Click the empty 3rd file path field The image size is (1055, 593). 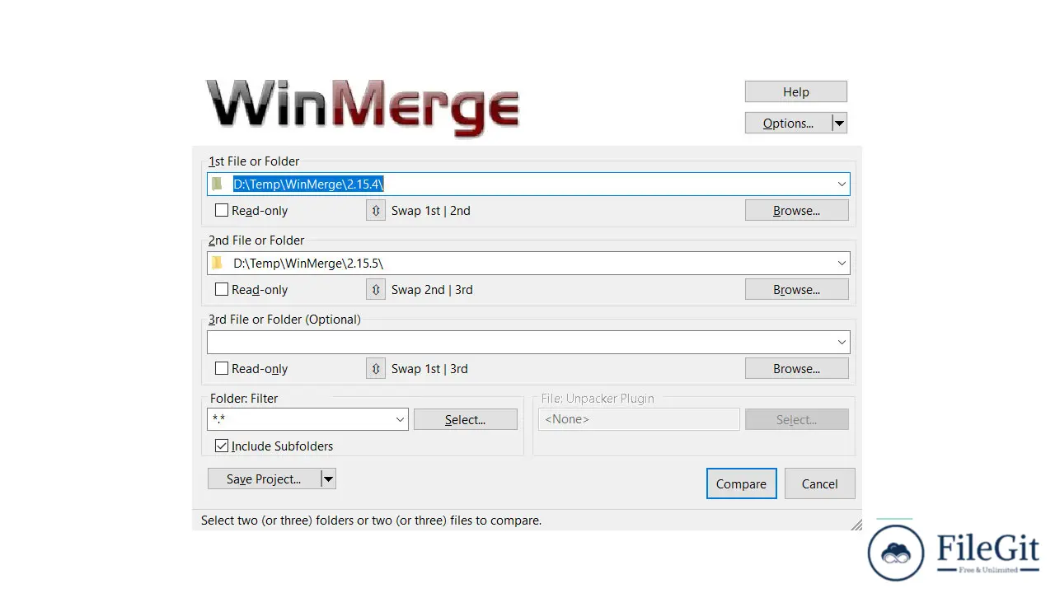528,343
